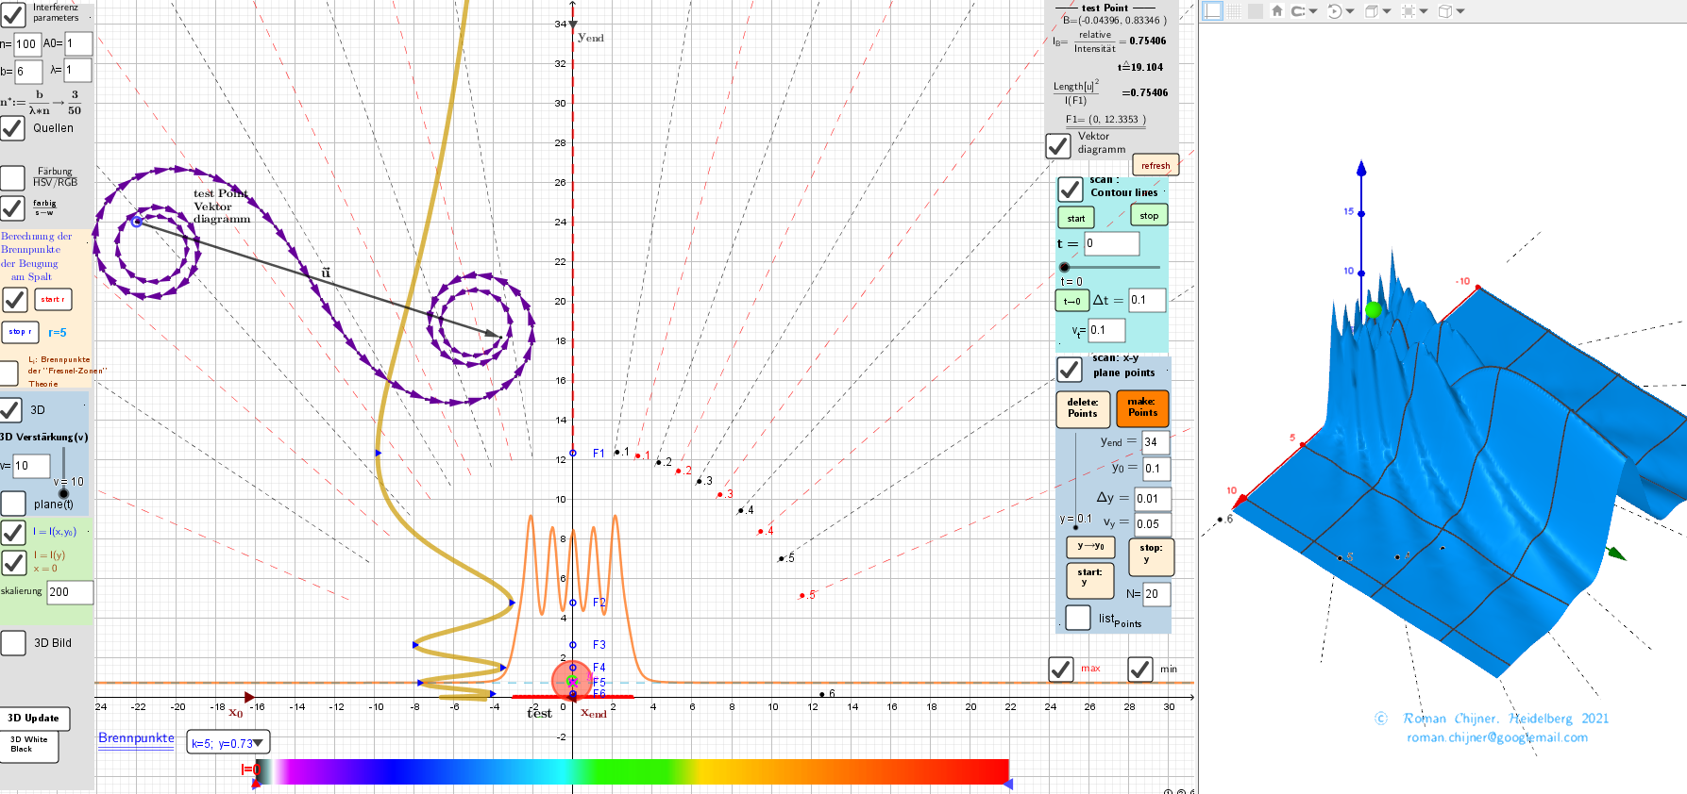The height and width of the screenshot is (794, 1687).
Task: Enable the list Points checkbox
Action: pyautogui.click(x=1078, y=618)
